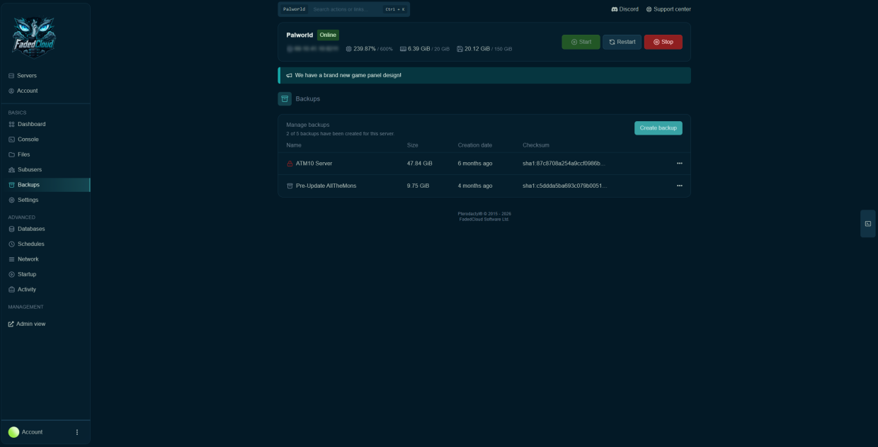Viewport: 878px width, 447px height.
Task: Select the Backups sidebar item
Action: [45, 185]
